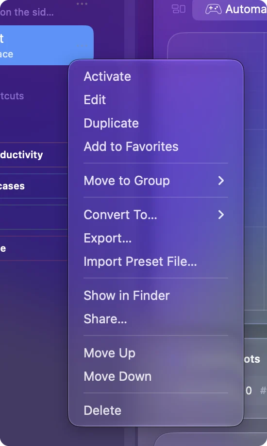
Task: Click the game controller icon in toolbar
Action: tap(214, 9)
